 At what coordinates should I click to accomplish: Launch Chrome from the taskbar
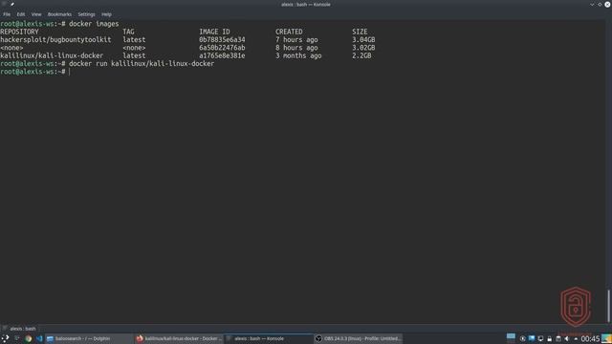click(28, 338)
